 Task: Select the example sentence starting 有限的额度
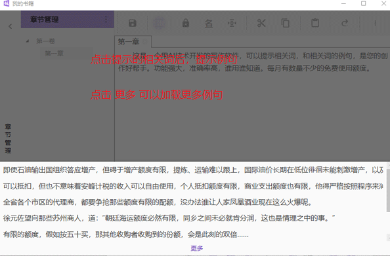coord(126,234)
